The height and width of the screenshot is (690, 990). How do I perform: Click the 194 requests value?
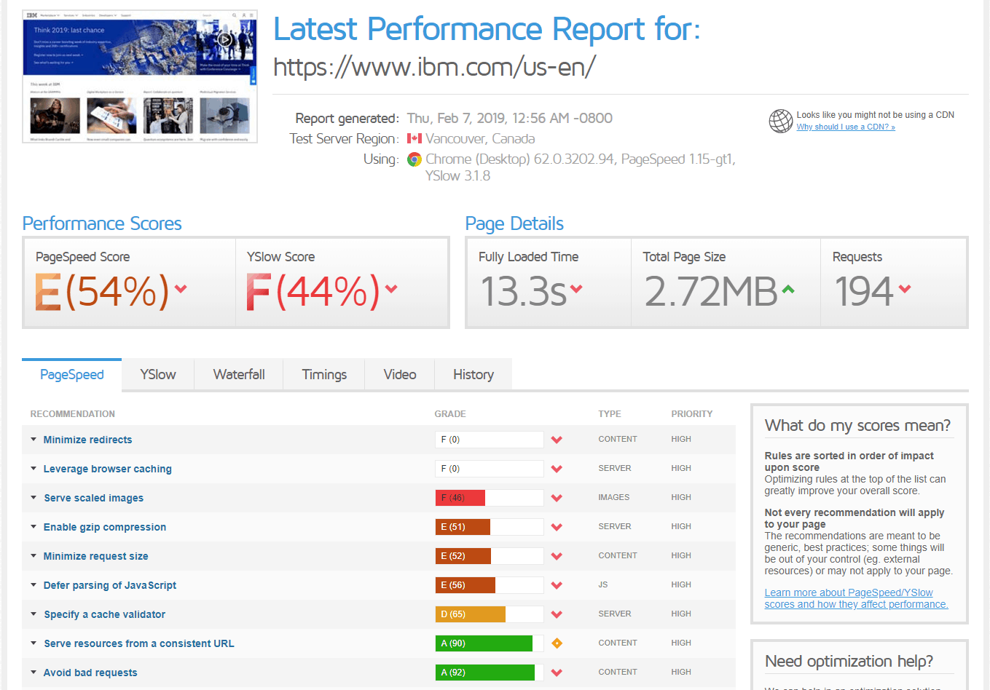(864, 292)
